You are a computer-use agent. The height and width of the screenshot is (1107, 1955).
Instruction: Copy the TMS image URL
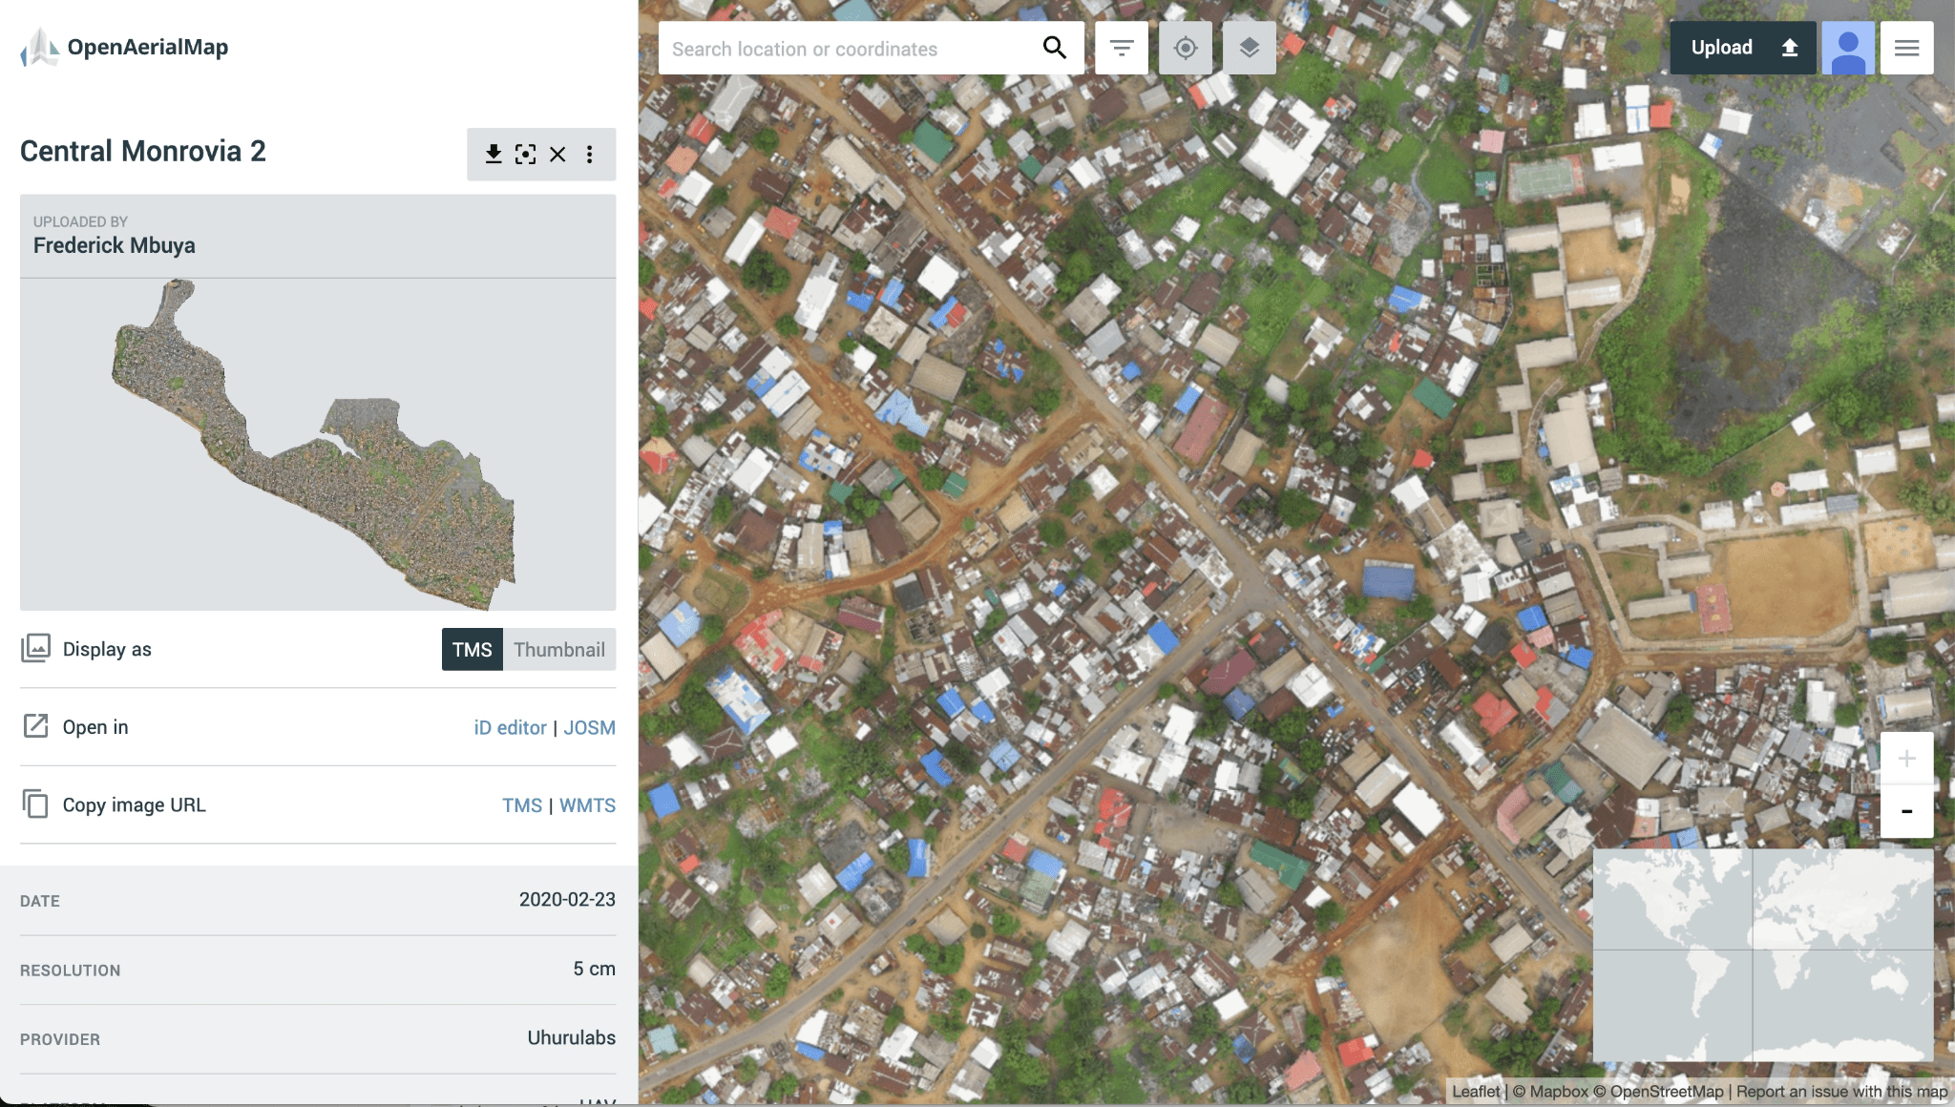click(522, 805)
